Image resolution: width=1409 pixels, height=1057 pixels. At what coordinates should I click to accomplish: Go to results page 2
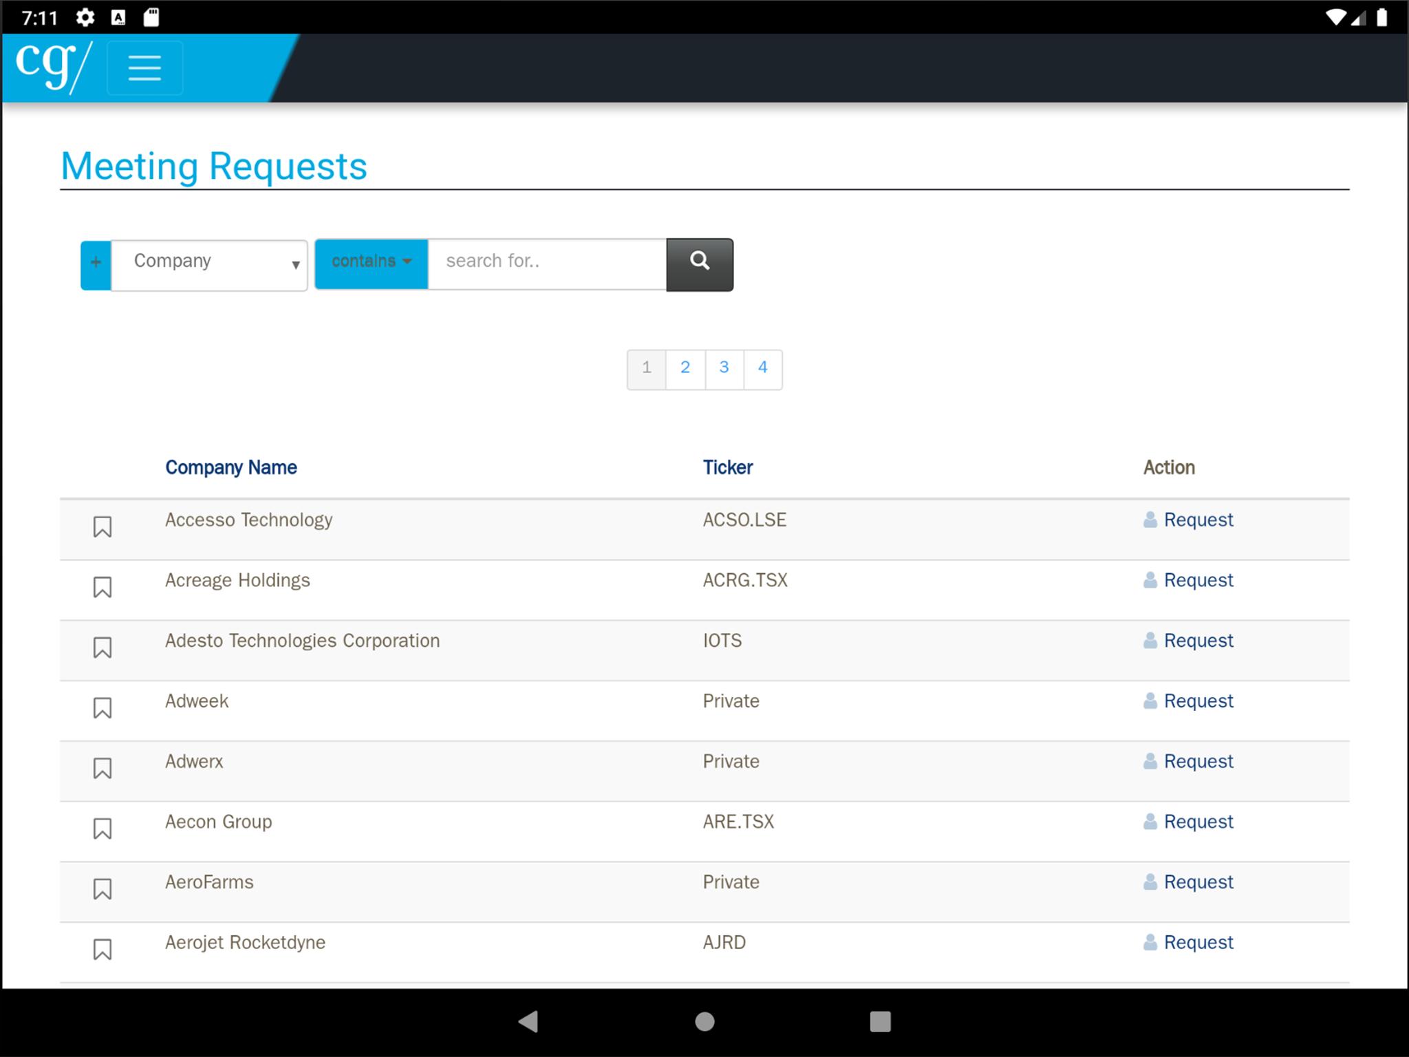pos(685,370)
